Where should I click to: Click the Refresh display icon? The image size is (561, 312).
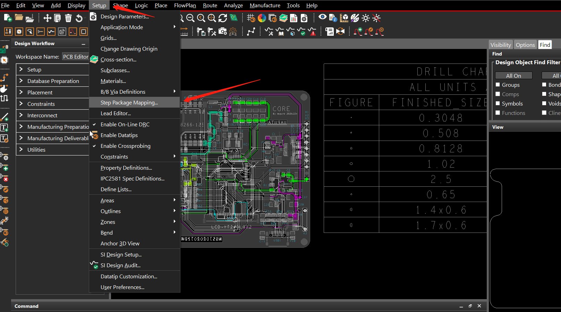click(x=223, y=18)
